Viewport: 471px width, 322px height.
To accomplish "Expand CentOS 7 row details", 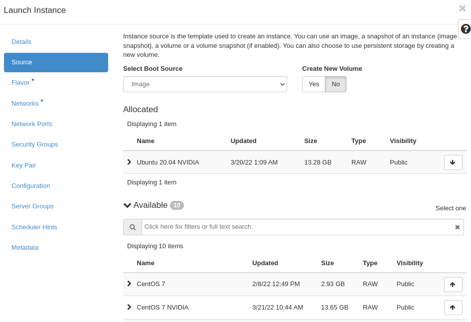I will (x=129, y=284).
